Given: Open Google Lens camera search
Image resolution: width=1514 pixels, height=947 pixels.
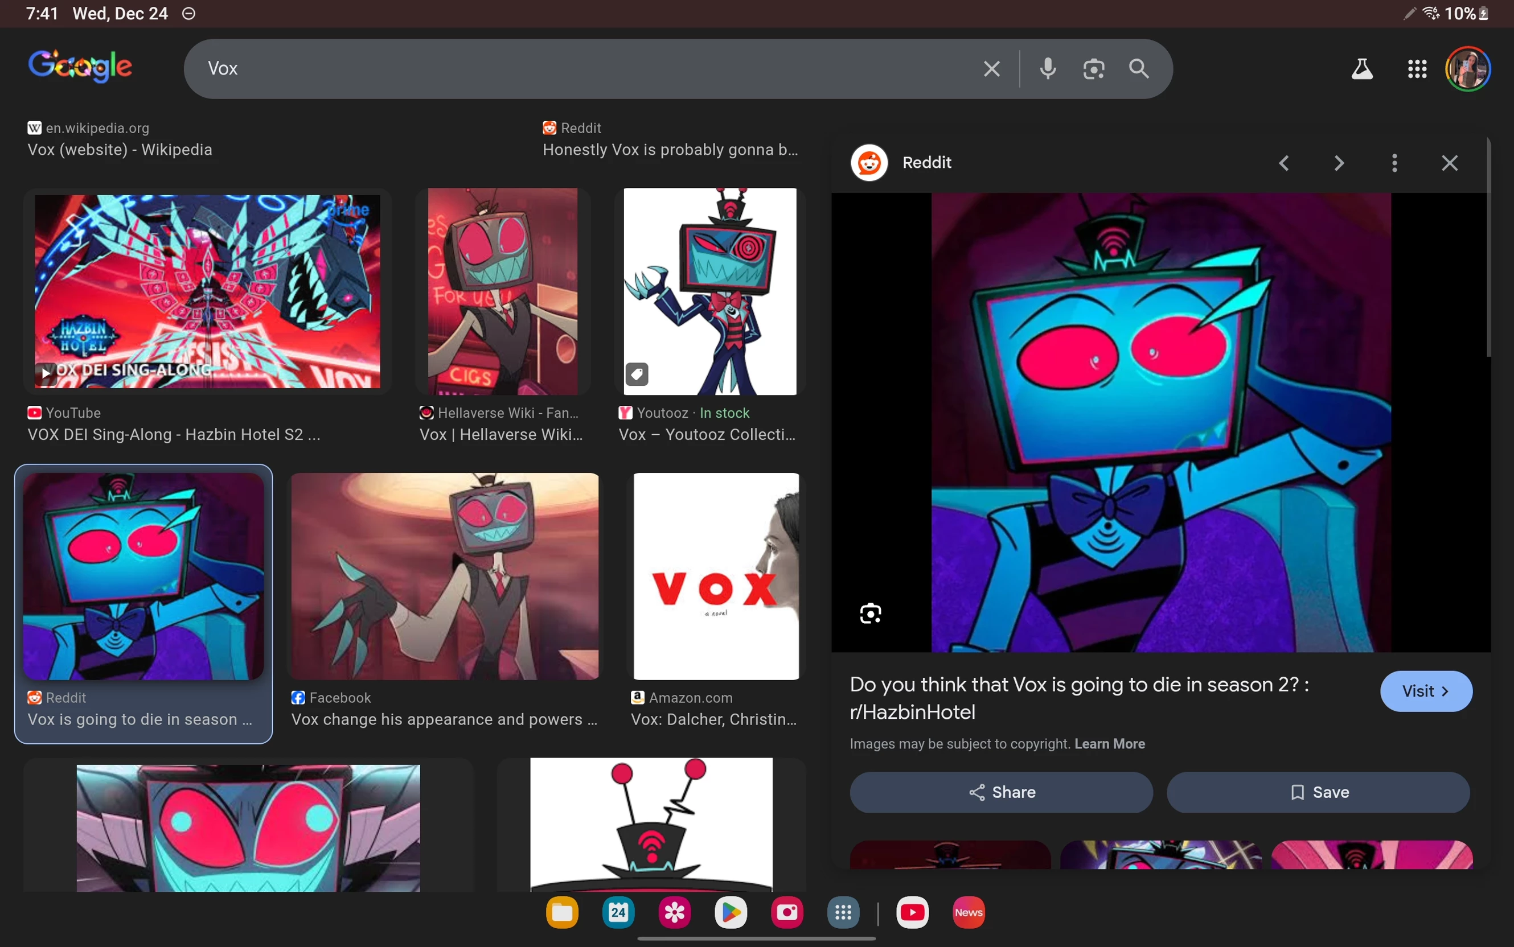Looking at the screenshot, I should [1094, 68].
